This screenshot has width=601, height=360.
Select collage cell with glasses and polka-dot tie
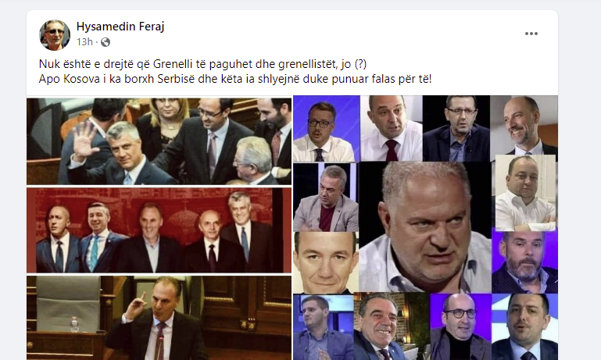click(326, 129)
